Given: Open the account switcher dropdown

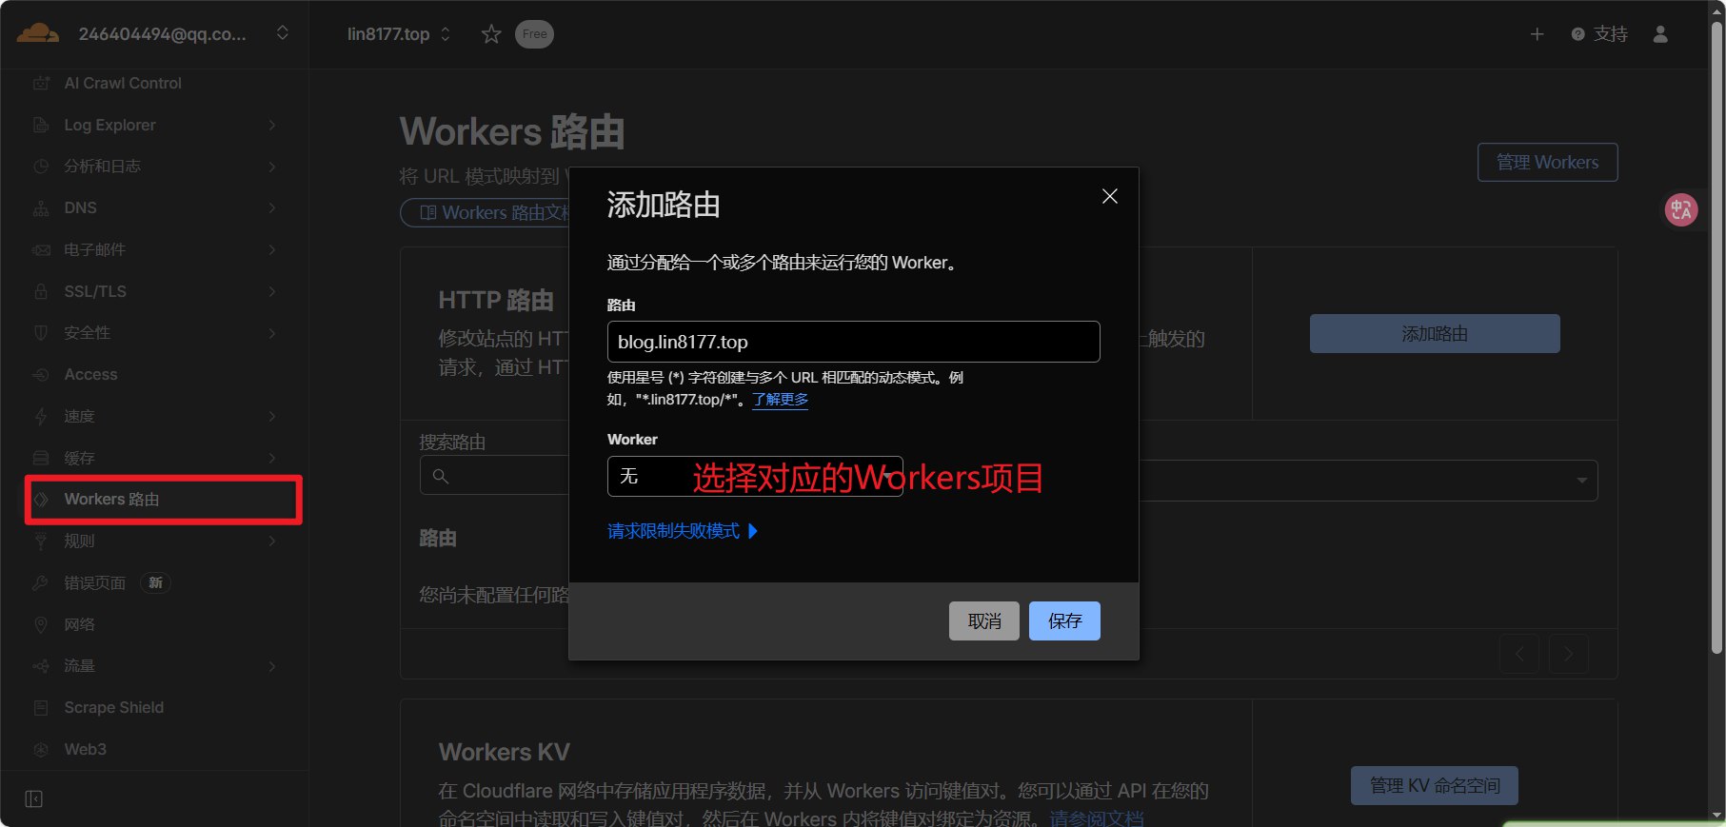Looking at the screenshot, I should (283, 33).
